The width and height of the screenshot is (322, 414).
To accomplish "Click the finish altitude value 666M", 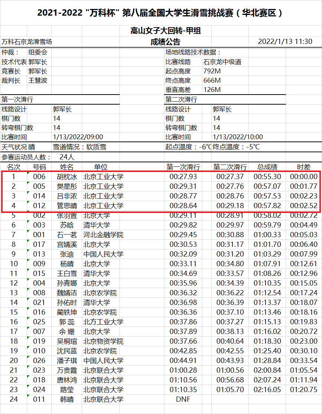I will [x=212, y=80].
